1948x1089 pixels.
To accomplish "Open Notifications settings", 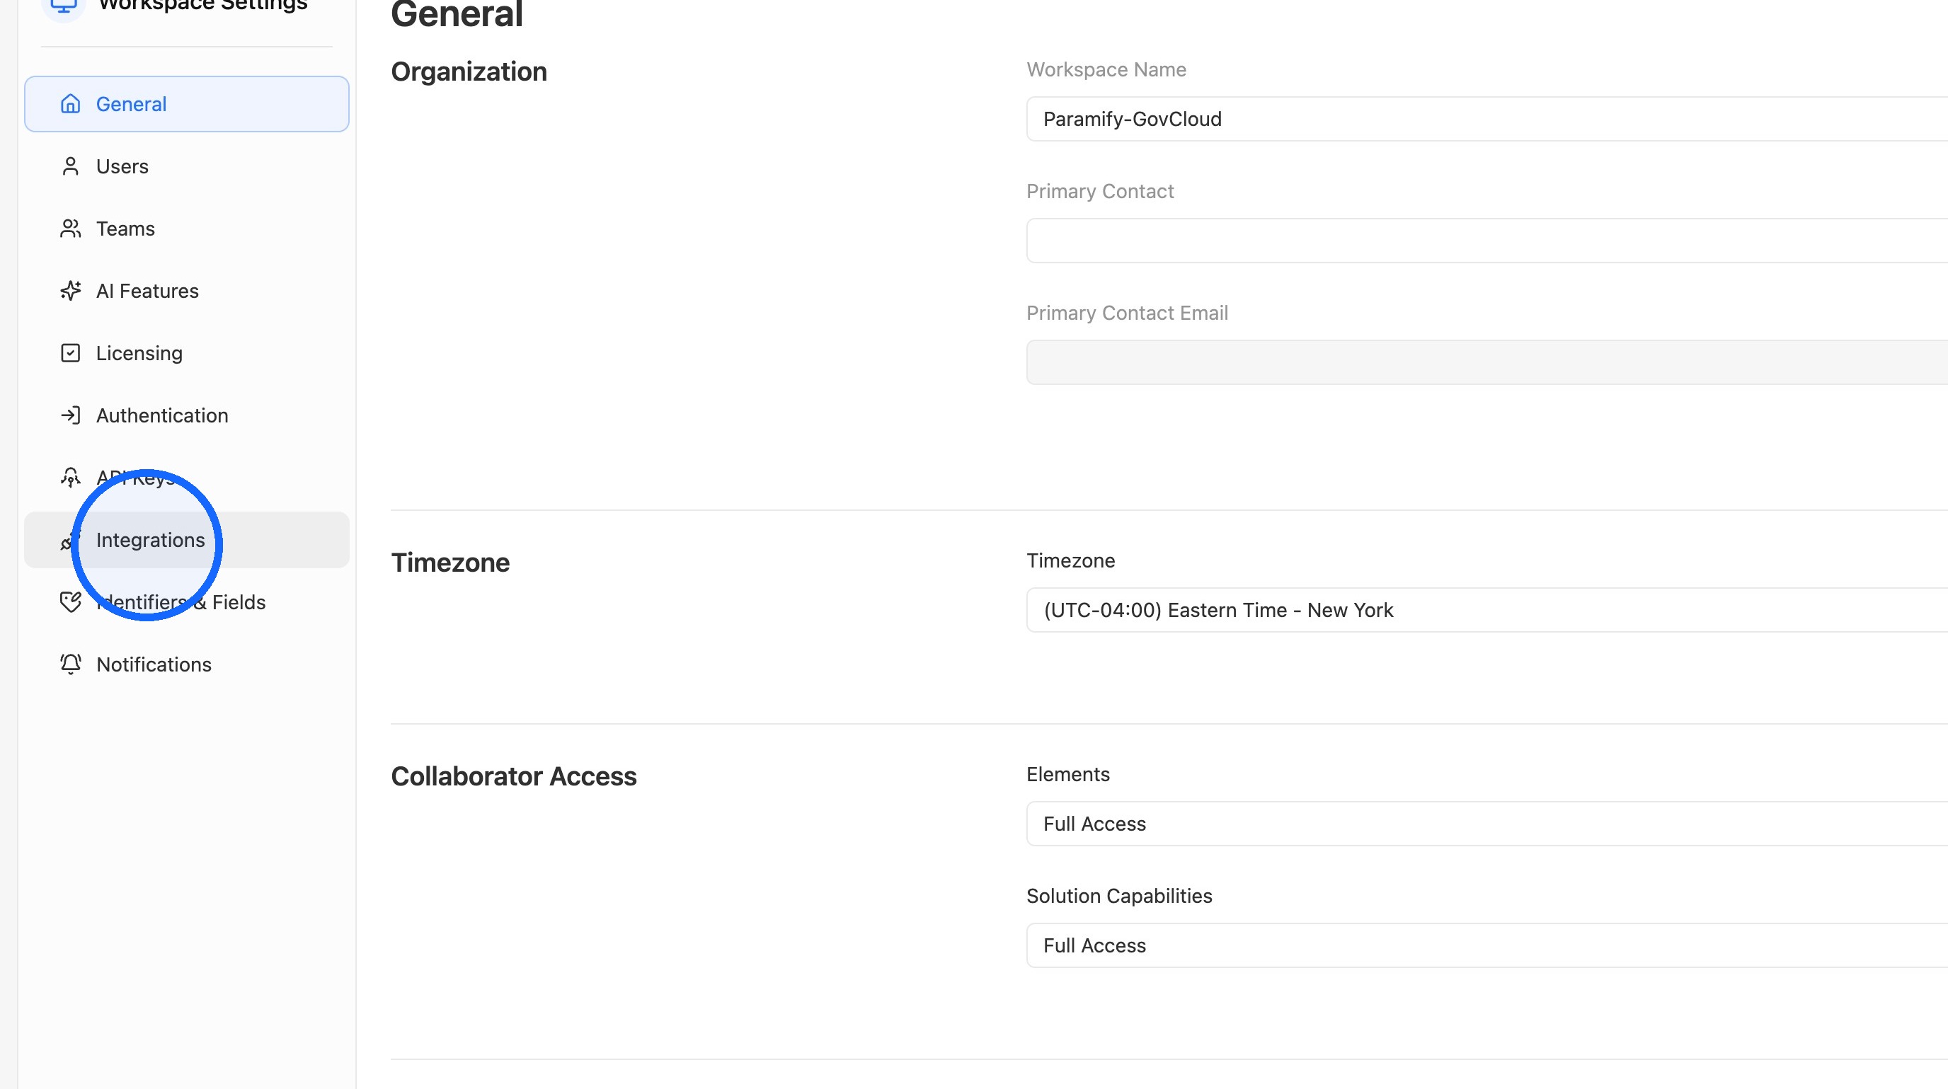I will [187, 664].
